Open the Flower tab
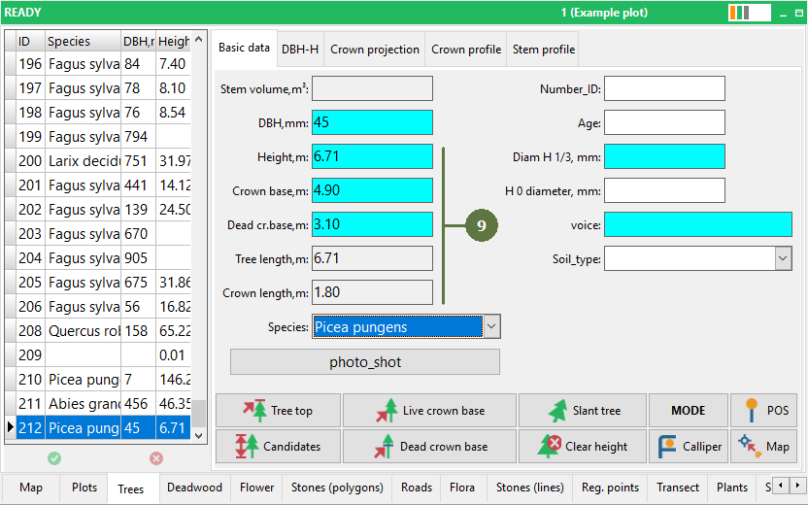The image size is (808, 505). click(256, 488)
